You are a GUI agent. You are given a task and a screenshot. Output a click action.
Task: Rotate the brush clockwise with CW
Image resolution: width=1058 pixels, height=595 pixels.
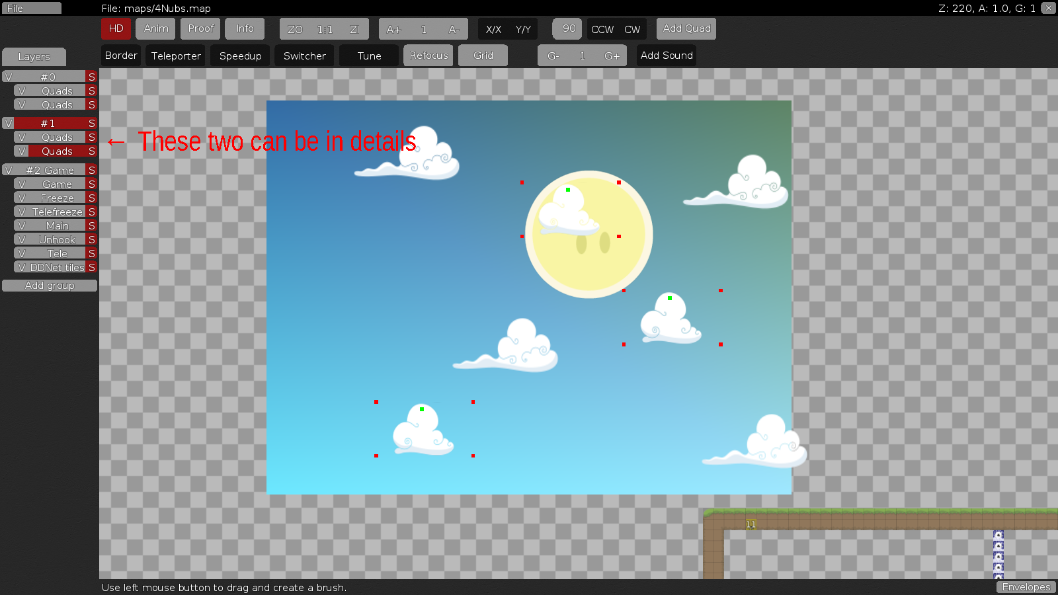[x=633, y=29]
